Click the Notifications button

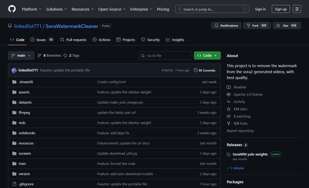[x=226, y=25]
